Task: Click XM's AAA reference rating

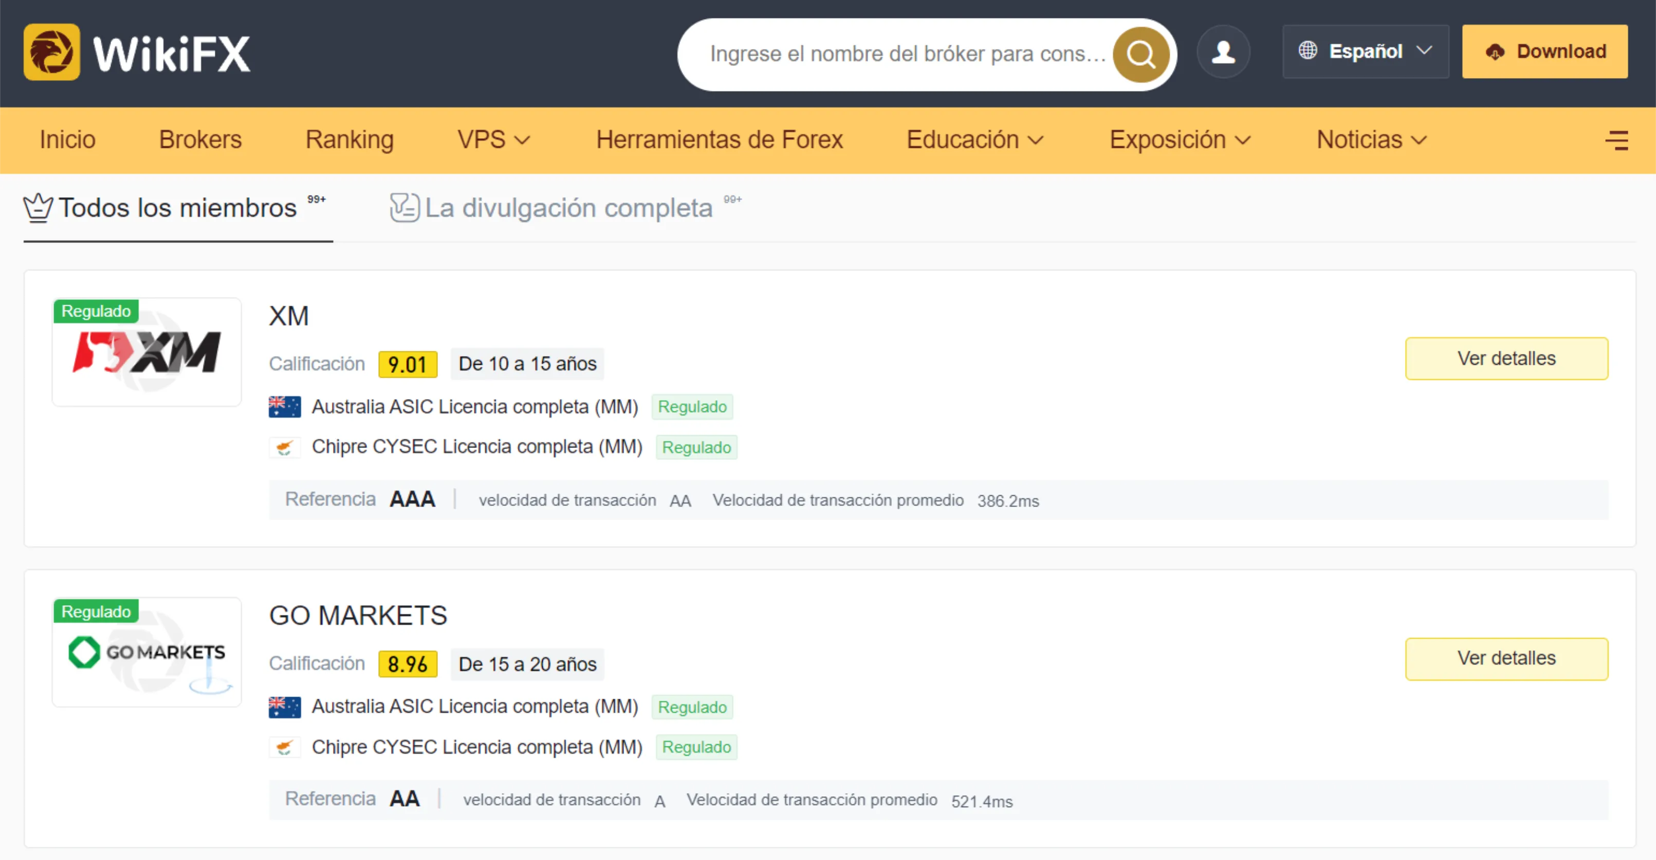Action: pyautogui.click(x=412, y=499)
